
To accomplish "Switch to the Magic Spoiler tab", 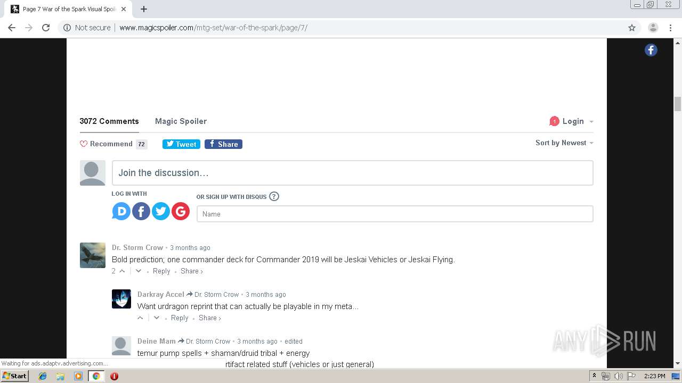I will [181, 121].
